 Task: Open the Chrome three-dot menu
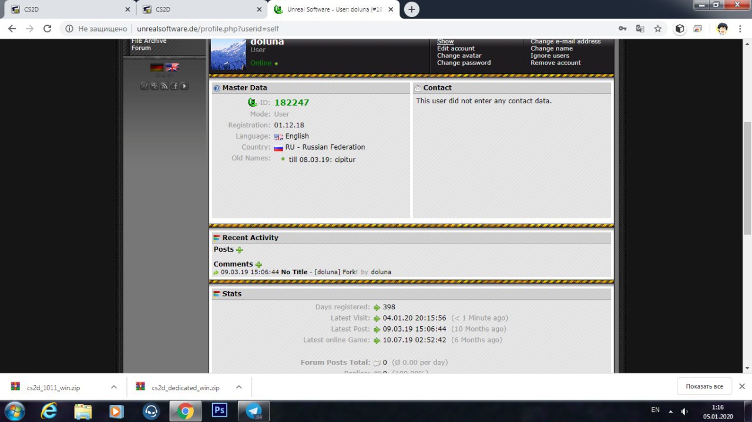point(740,28)
